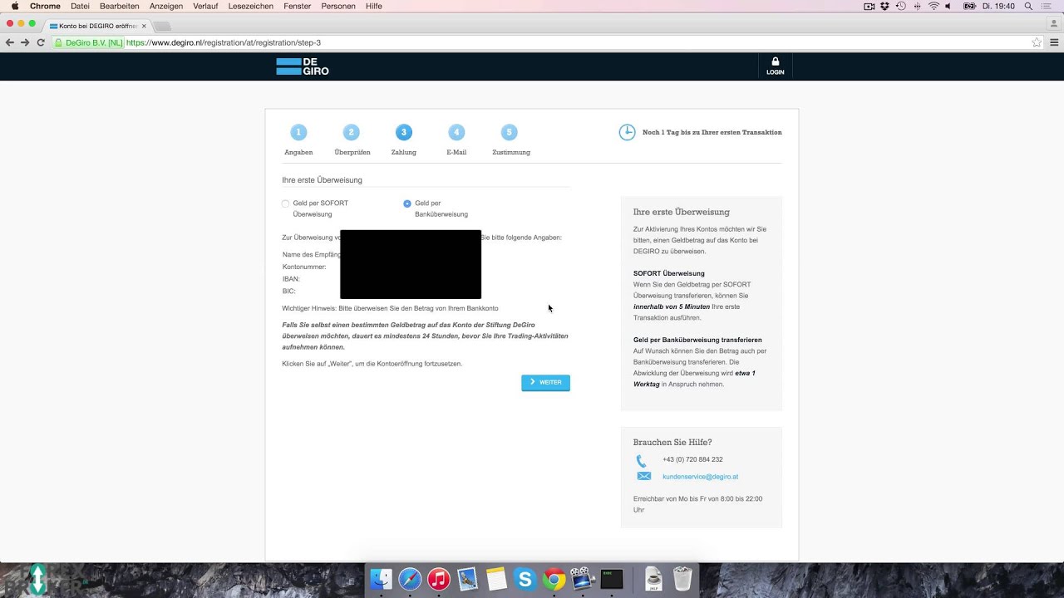1064x598 pixels.
Task: Select Geld per SOFORT Überweisung option
Action: click(286, 203)
